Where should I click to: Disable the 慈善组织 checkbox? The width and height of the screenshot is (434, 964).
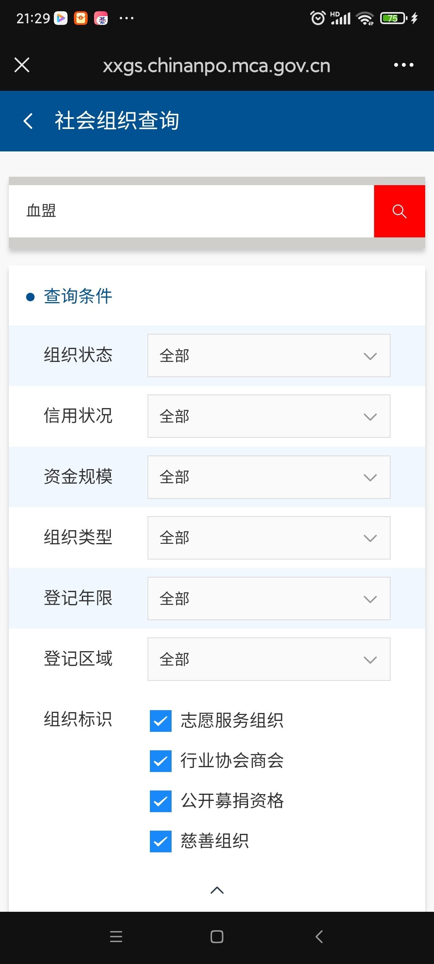point(161,841)
